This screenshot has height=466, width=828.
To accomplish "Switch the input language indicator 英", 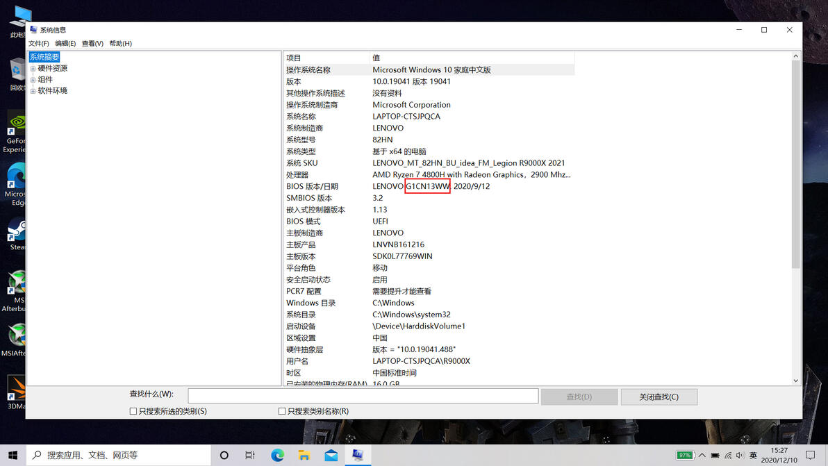I will click(754, 455).
